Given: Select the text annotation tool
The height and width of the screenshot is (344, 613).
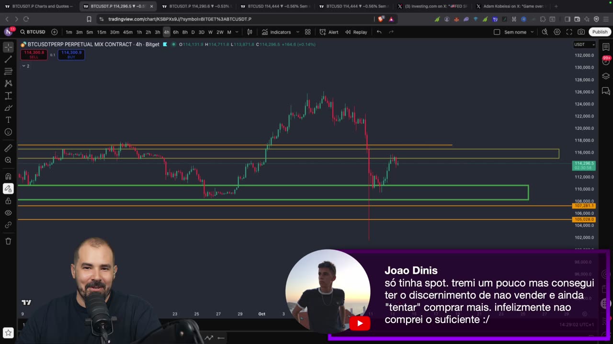Looking at the screenshot, I should 8,119.
